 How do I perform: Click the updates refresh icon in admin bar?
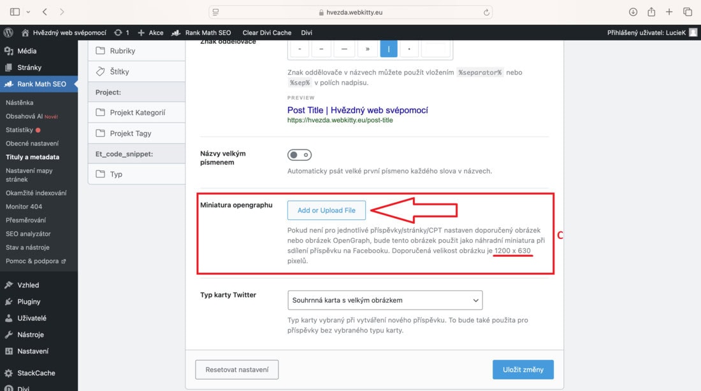(118, 32)
